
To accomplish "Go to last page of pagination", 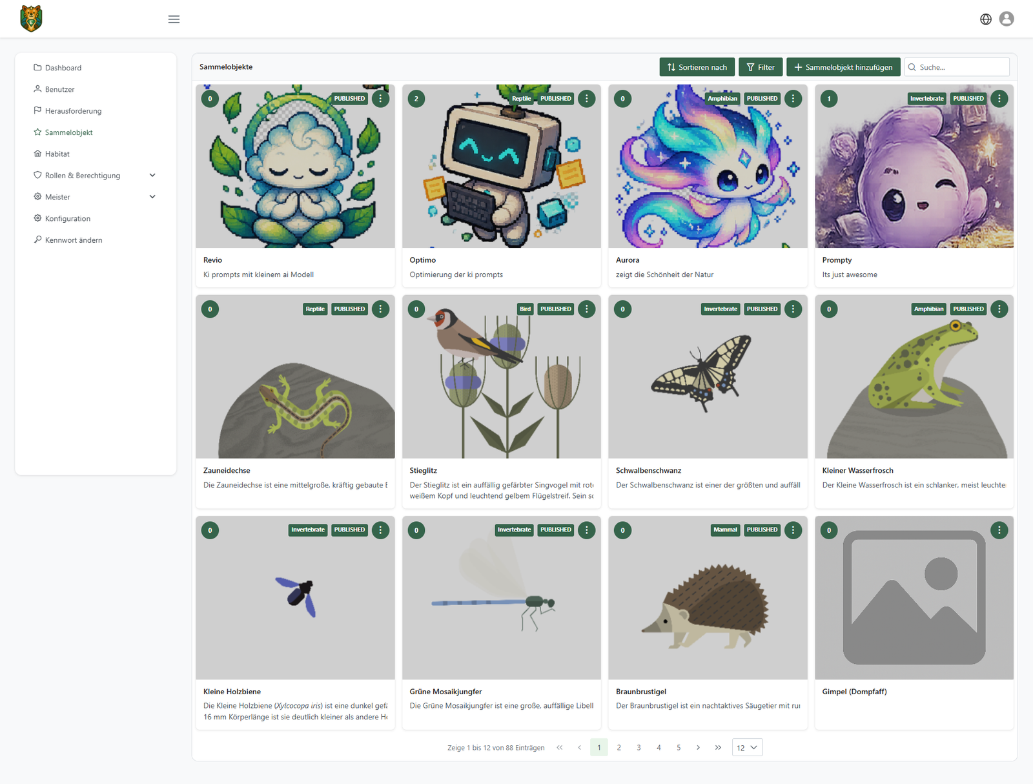I will [x=718, y=747].
